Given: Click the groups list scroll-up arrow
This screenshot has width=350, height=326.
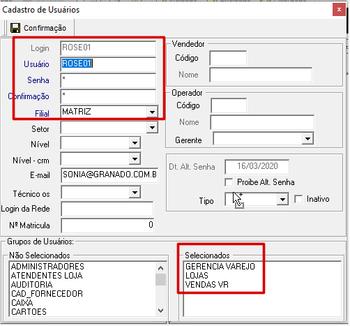Looking at the screenshot, I should [x=160, y=268].
